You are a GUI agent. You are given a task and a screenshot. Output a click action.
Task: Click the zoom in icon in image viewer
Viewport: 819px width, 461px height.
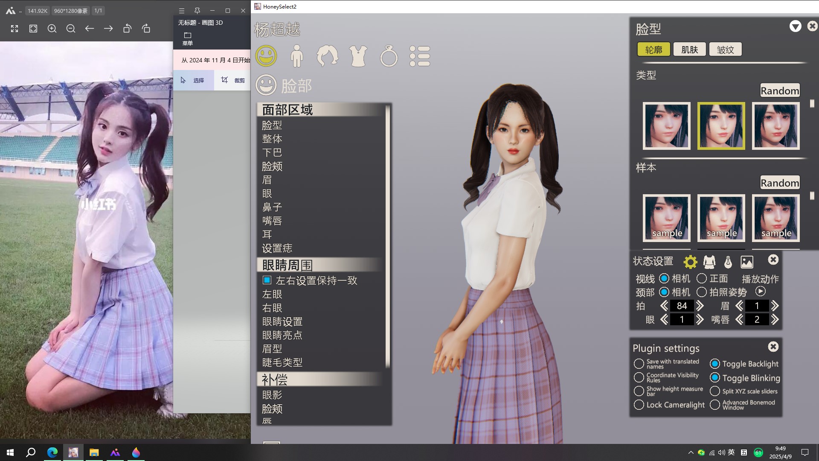pos(52,29)
